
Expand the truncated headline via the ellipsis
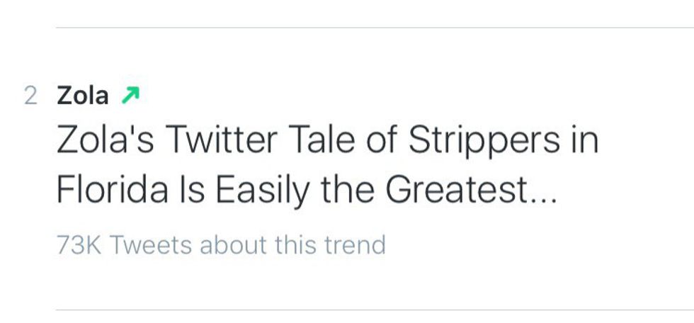[x=542, y=195]
